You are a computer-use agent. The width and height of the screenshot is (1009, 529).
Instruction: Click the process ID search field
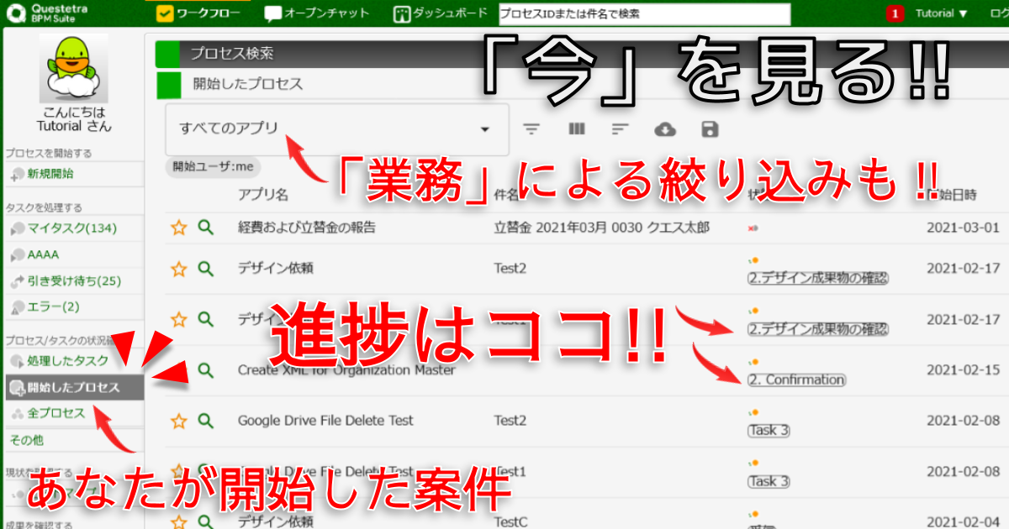pyautogui.click(x=643, y=13)
